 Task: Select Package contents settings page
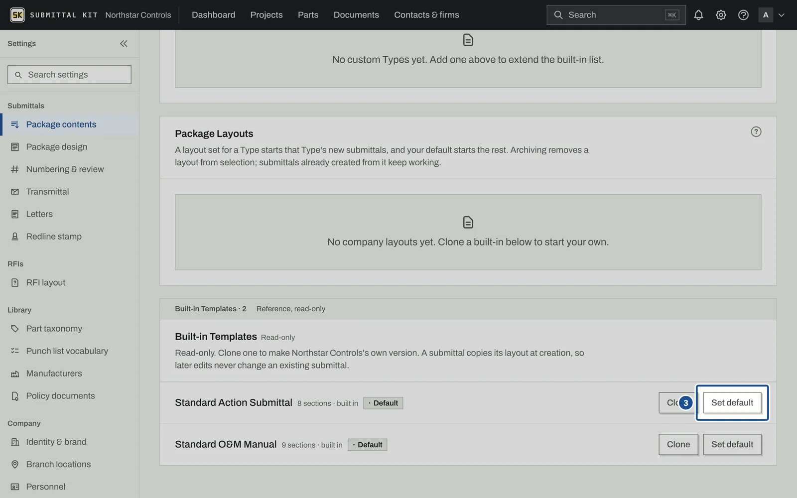coord(70,124)
